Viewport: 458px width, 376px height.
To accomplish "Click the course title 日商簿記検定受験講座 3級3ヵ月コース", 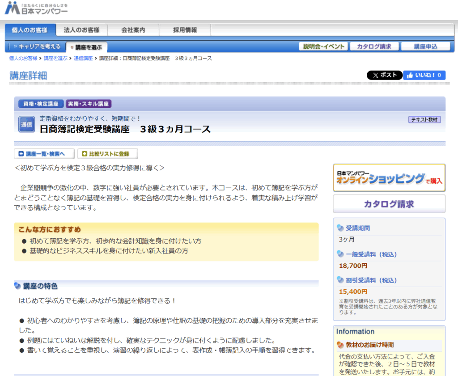I will pyautogui.click(x=125, y=129).
